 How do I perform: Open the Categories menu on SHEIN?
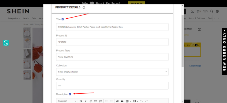[14, 18]
